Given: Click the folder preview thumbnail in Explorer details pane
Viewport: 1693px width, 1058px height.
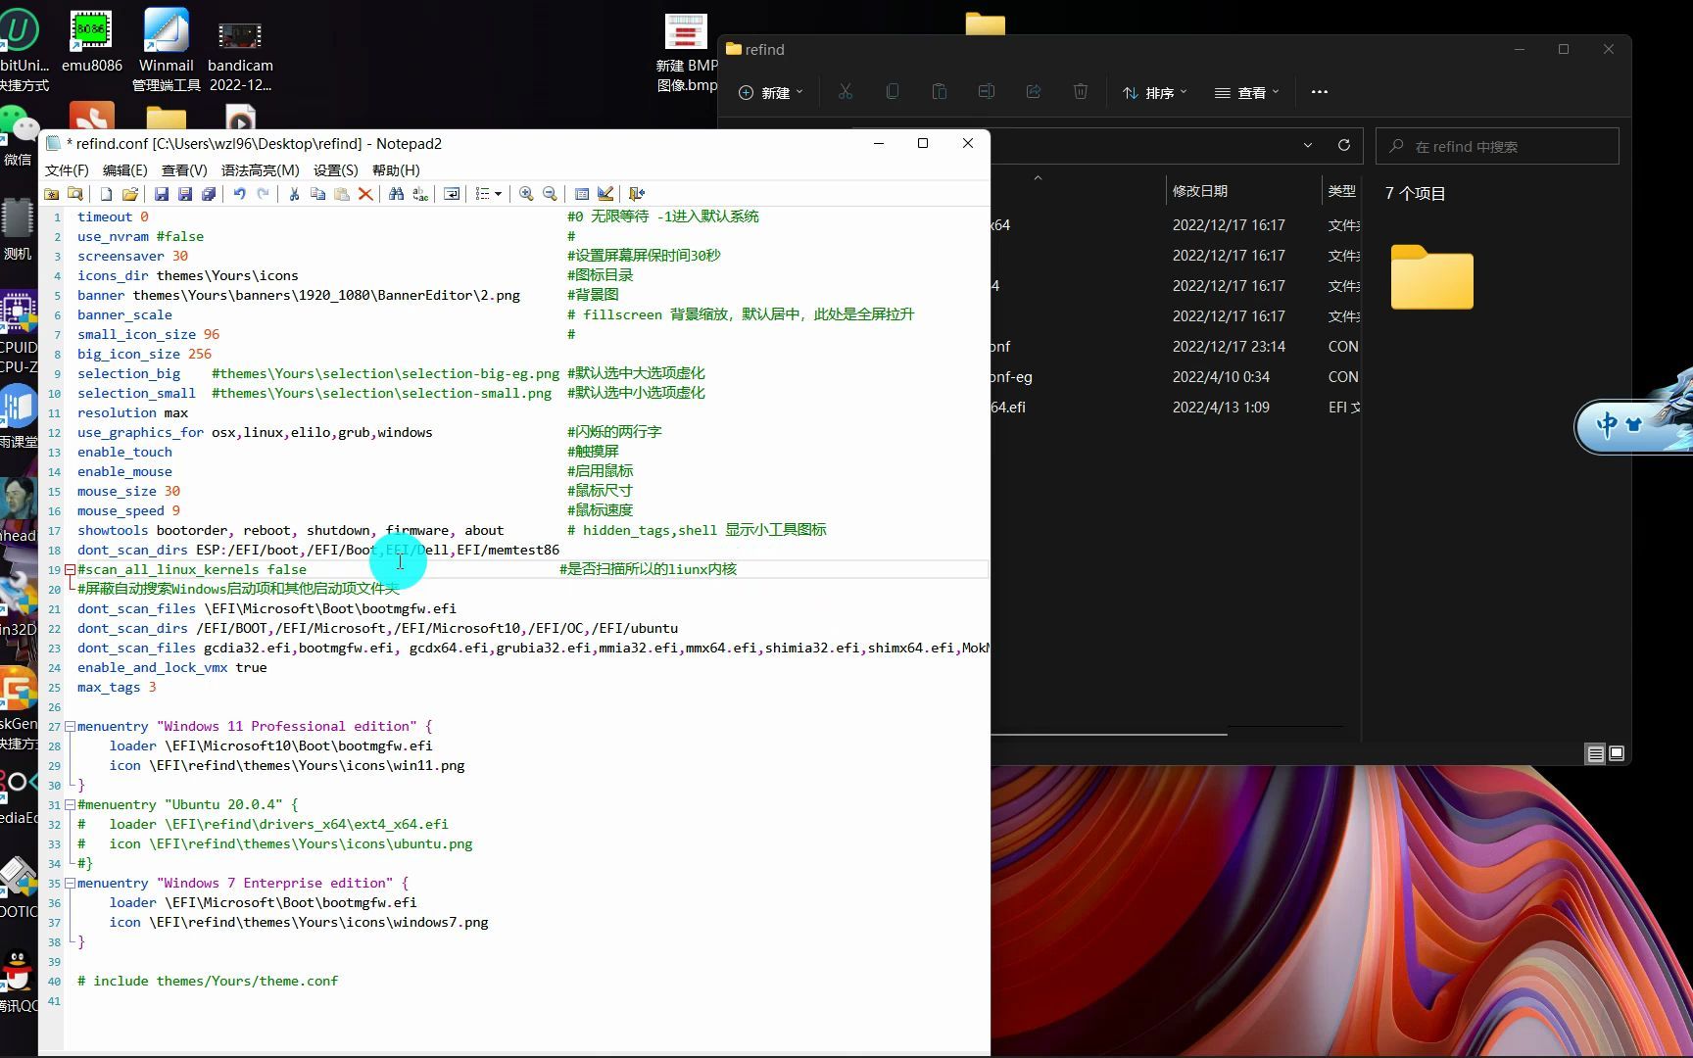Looking at the screenshot, I should [x=1431, y=277].
